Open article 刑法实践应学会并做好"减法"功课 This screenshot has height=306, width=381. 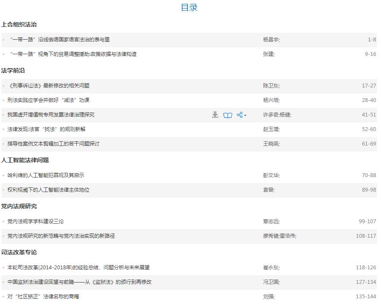pos(48,100)
